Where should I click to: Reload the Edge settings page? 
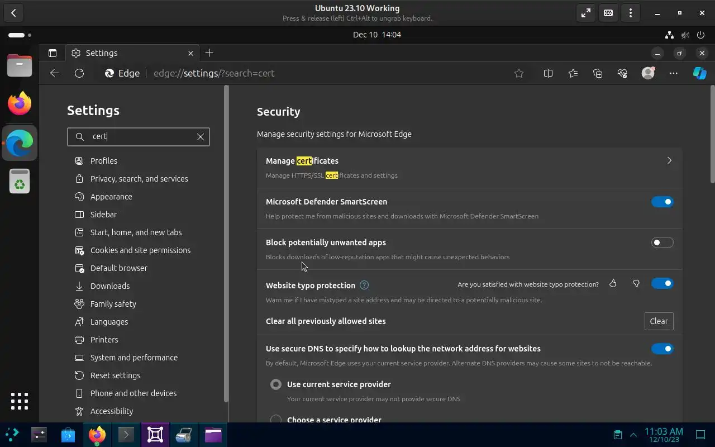(x=79, y=73)
